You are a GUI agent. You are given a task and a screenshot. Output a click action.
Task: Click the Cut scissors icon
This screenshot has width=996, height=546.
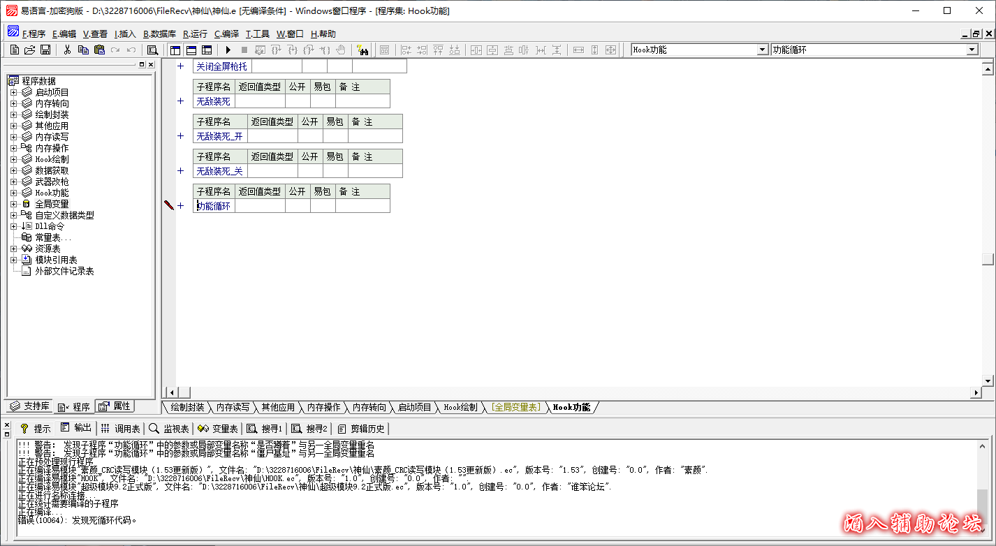[67, 50]
